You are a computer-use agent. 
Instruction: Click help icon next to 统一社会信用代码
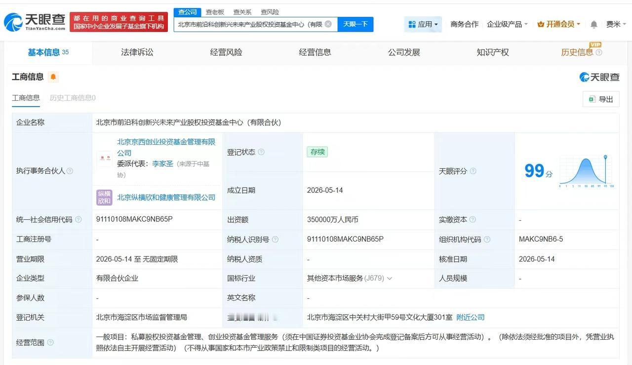click(78, 220)
